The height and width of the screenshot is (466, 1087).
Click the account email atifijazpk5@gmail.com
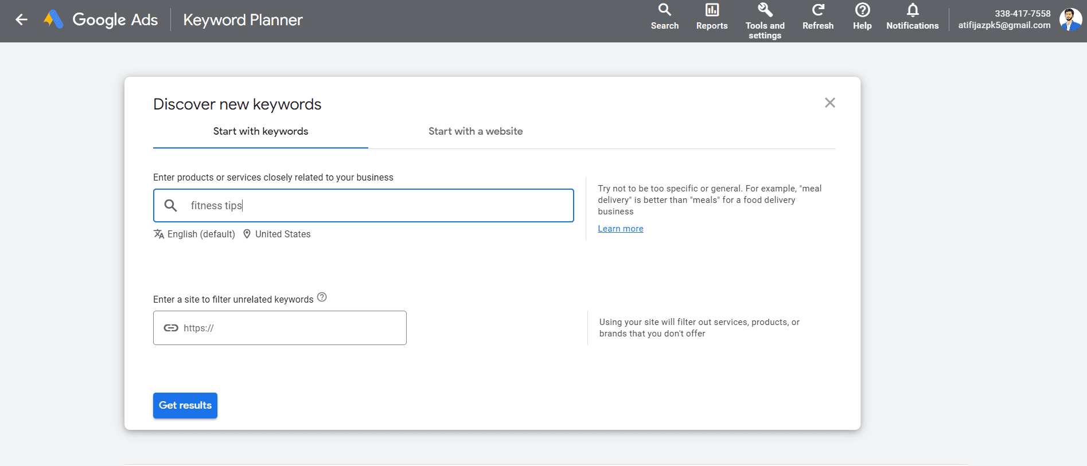[1004, 25]
